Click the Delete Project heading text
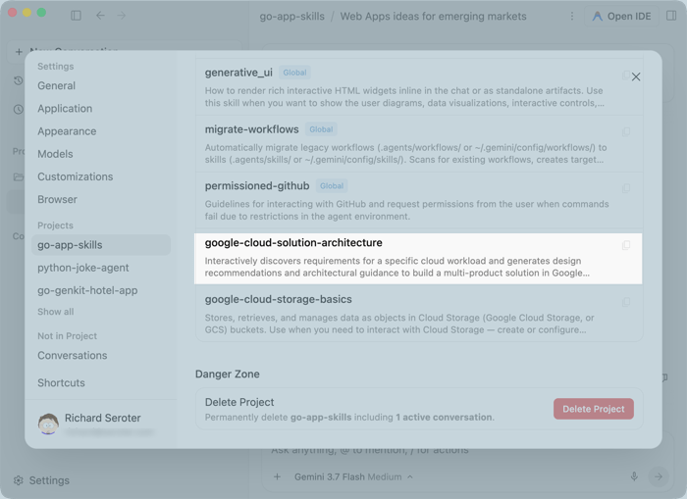Image resolution: width=687 pixels, height=499 pixels. (239, 402)
